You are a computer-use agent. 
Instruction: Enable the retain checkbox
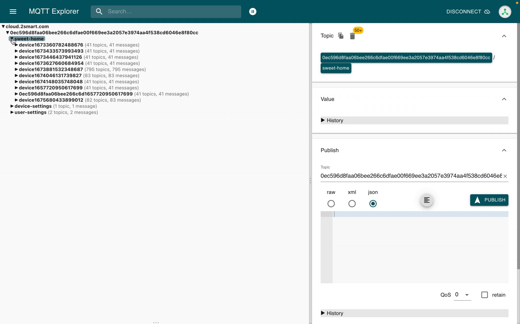(x=485, y=295)
